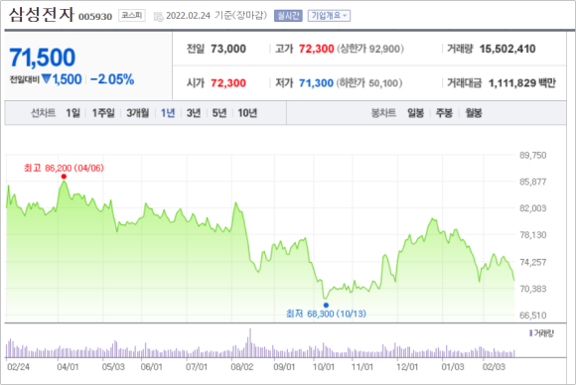Click the 거래량 legend marker in the volume chart
The image size is (576, 385).
[x=531, y=332]
